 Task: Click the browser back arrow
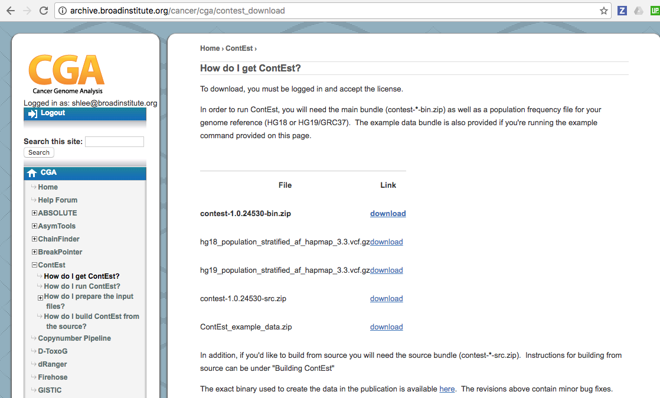(11, 11)
